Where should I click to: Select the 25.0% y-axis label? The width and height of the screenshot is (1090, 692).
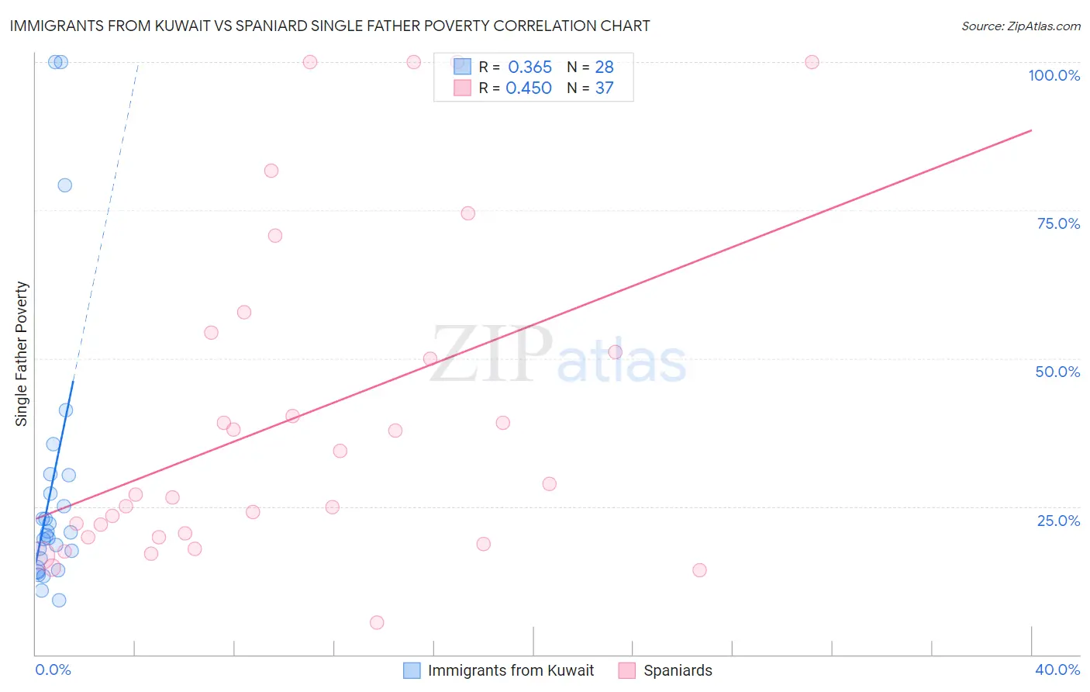1058,521
